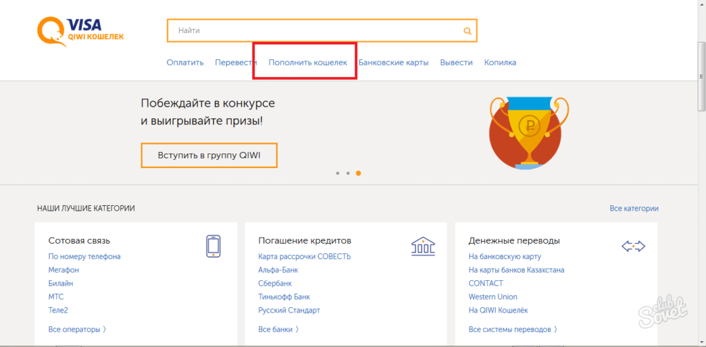Open Карта рассрочки СОВЕСТЬ link
This screenshot has height=347, width=706.
(304, 257)
